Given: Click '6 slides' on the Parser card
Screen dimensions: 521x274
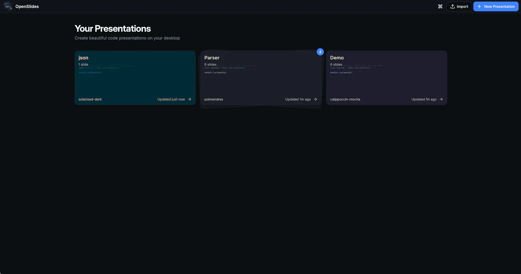Looking at the screenshot, I should pos(210,64).
